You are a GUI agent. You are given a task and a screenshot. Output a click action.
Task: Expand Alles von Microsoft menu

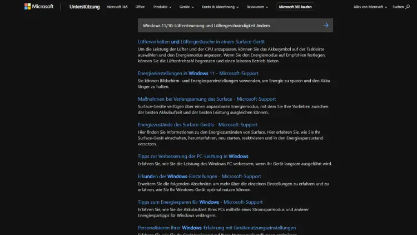pos(370,7)
